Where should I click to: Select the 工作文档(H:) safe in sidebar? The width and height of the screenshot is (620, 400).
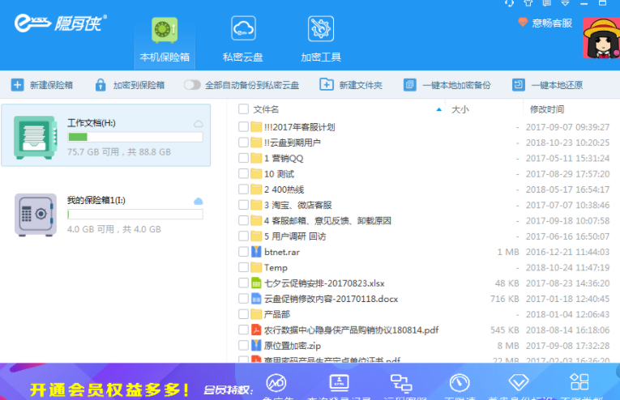tap(105, 135)
